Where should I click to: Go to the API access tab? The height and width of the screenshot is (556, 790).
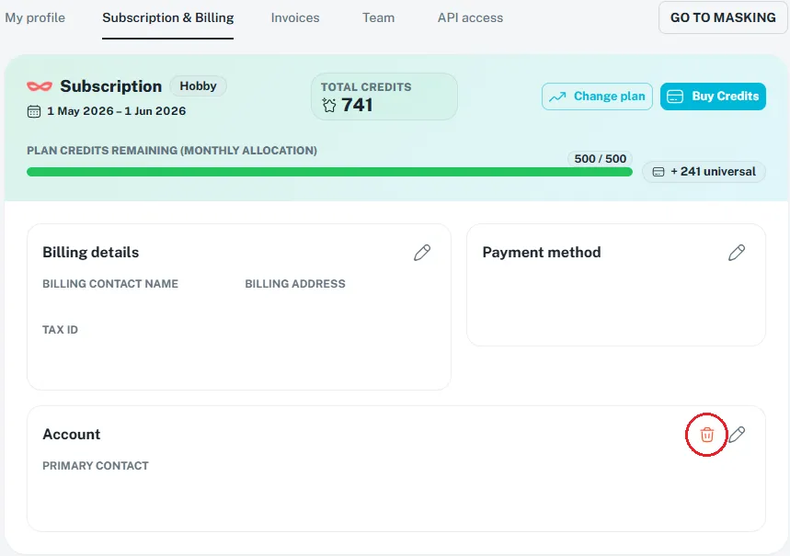[x=470, y=17]
